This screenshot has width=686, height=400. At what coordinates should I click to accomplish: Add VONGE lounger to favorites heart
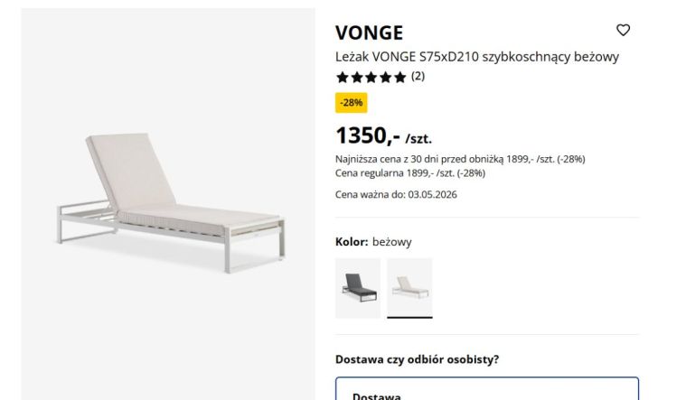pos(623,30)
